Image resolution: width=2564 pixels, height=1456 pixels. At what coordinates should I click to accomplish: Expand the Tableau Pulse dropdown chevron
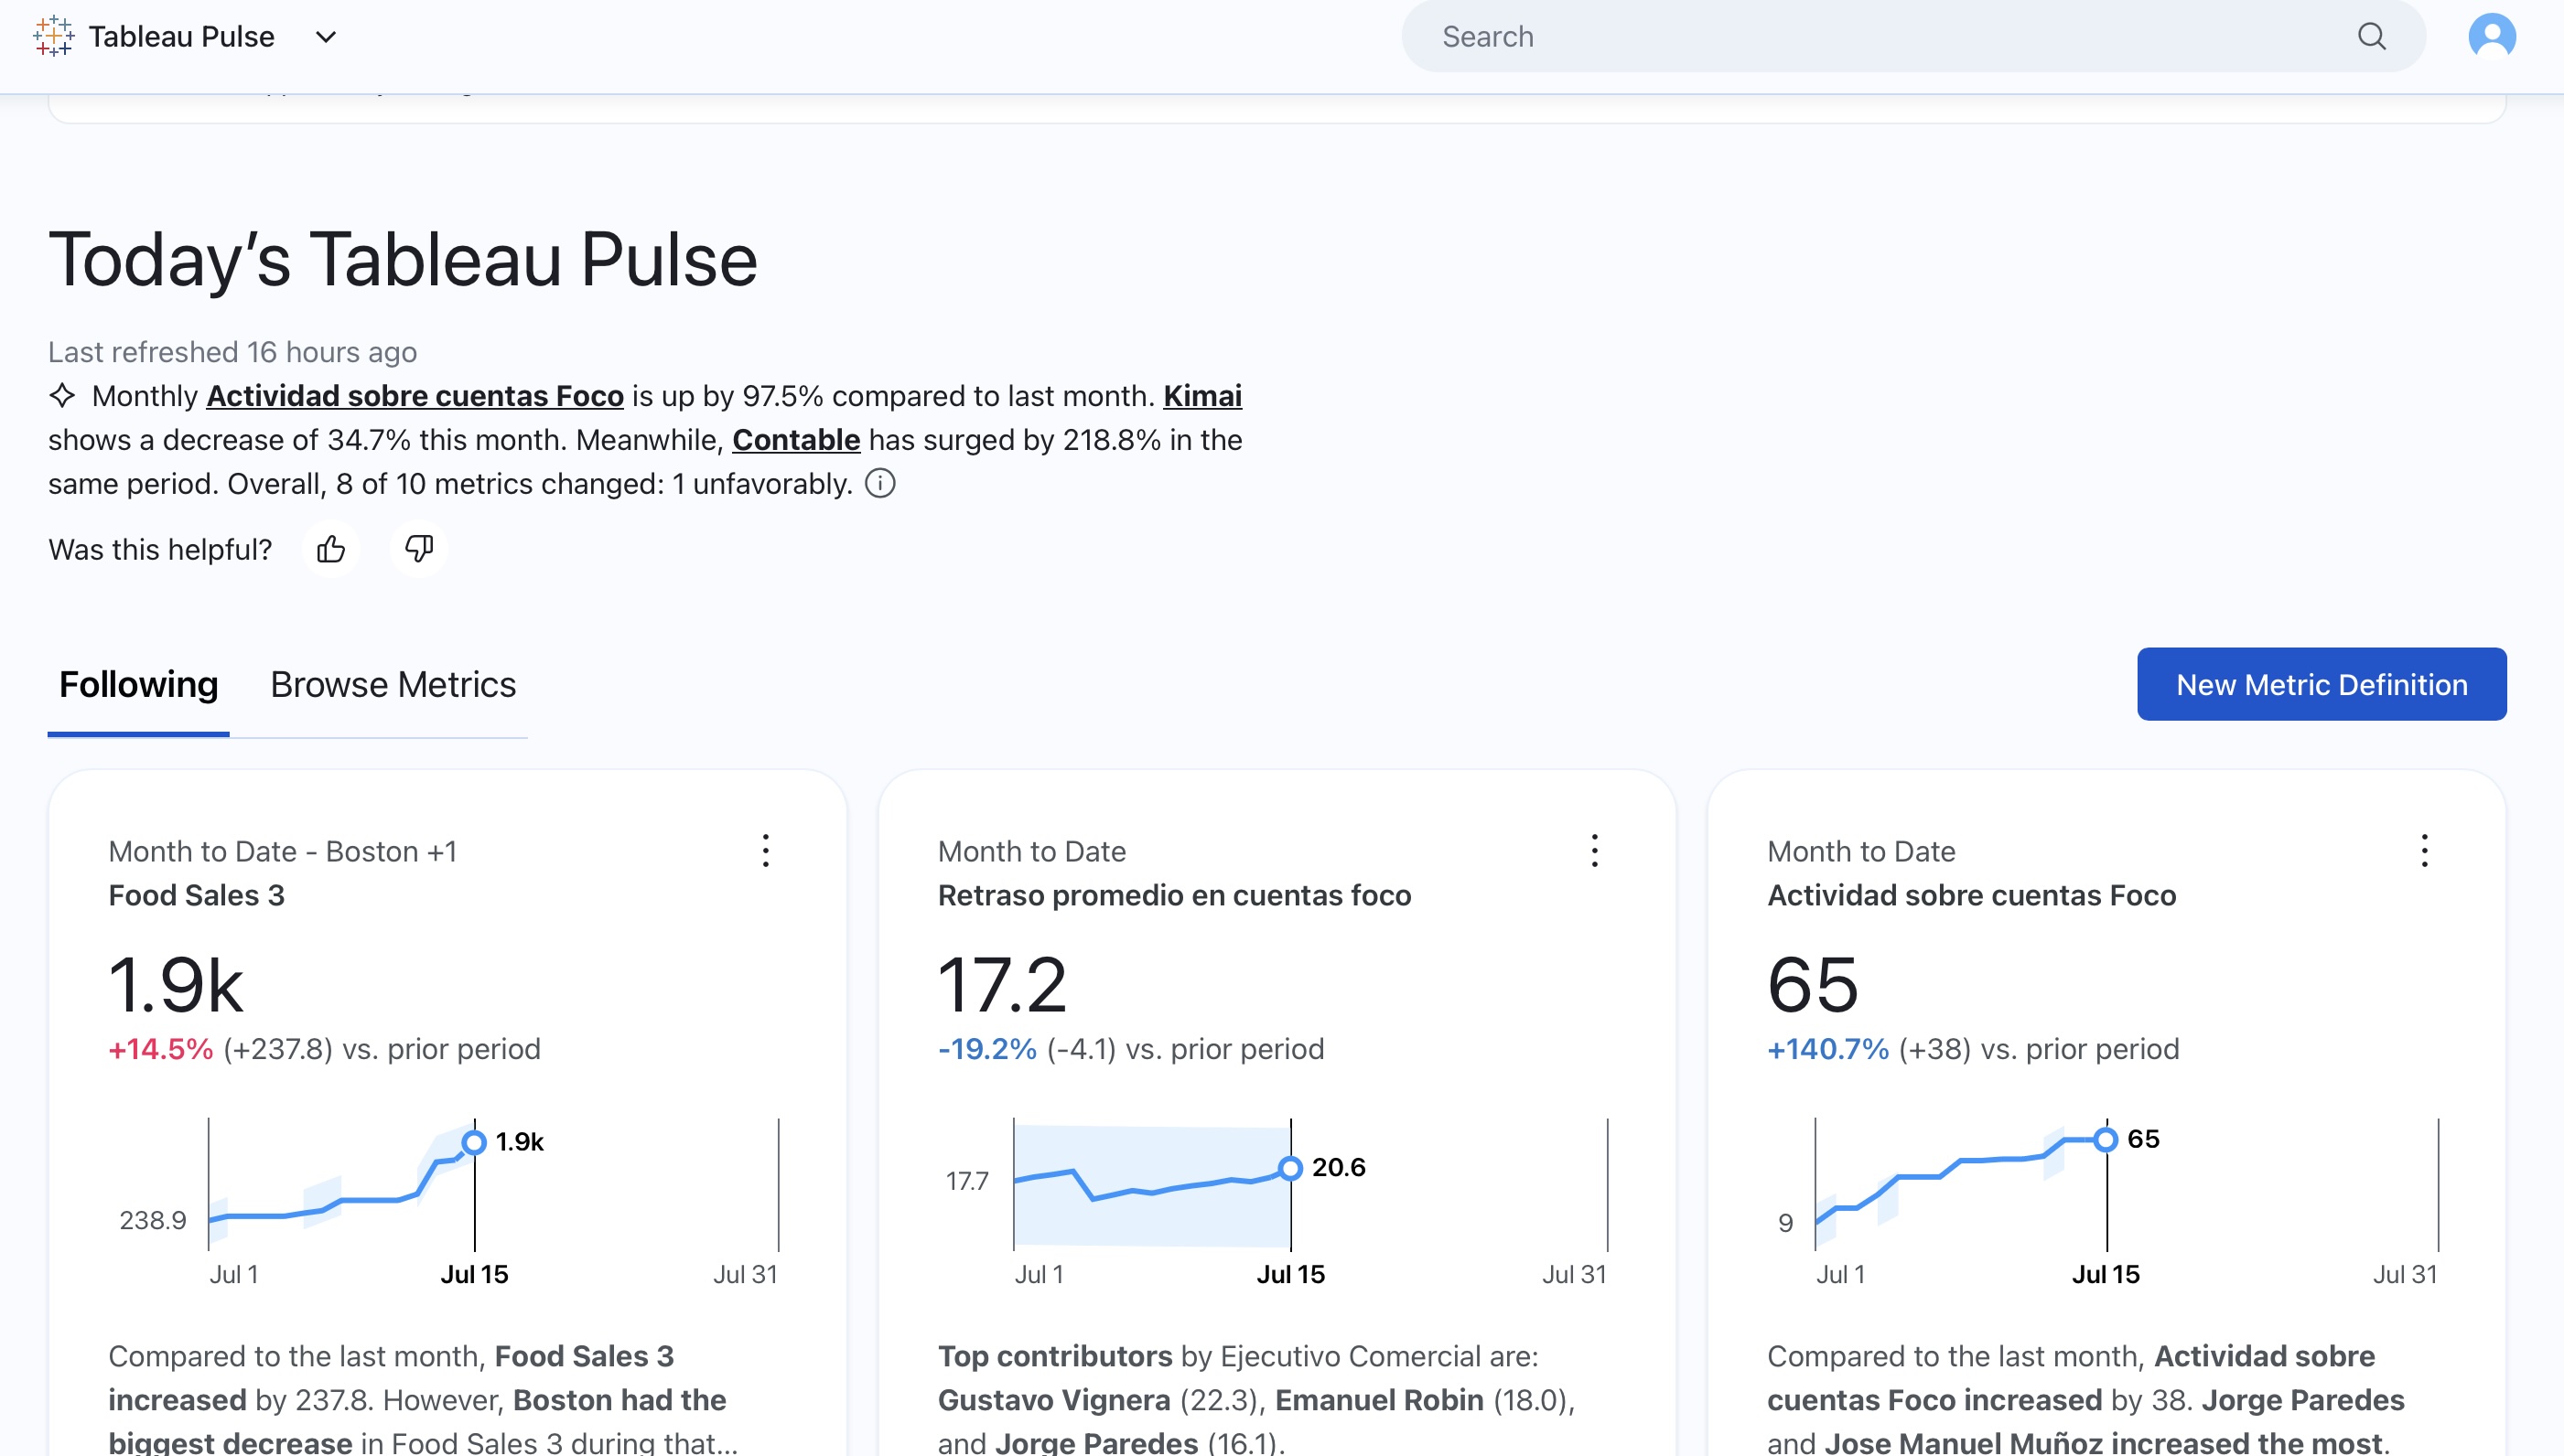point(326,37)
